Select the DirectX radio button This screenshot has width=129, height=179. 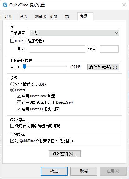(x=12, y=90)
